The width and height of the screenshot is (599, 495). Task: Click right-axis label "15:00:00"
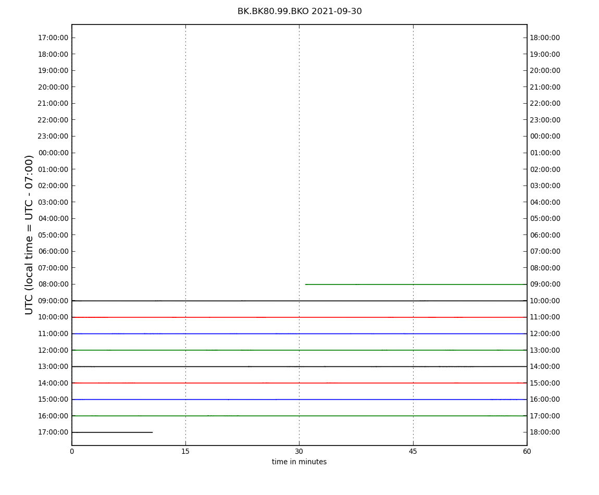545,383
